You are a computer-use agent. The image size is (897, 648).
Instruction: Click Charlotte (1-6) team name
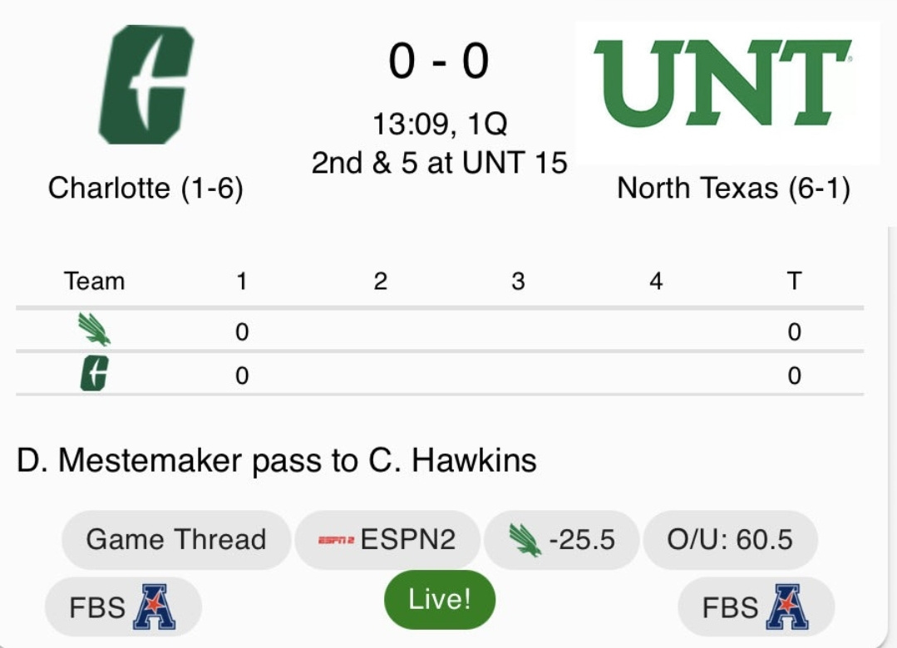pos(145,189)
